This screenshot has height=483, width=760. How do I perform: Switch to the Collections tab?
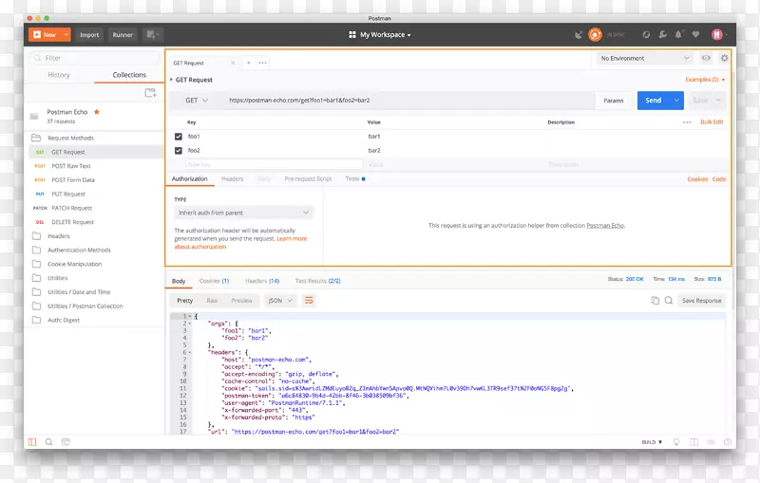coord(129,75)
